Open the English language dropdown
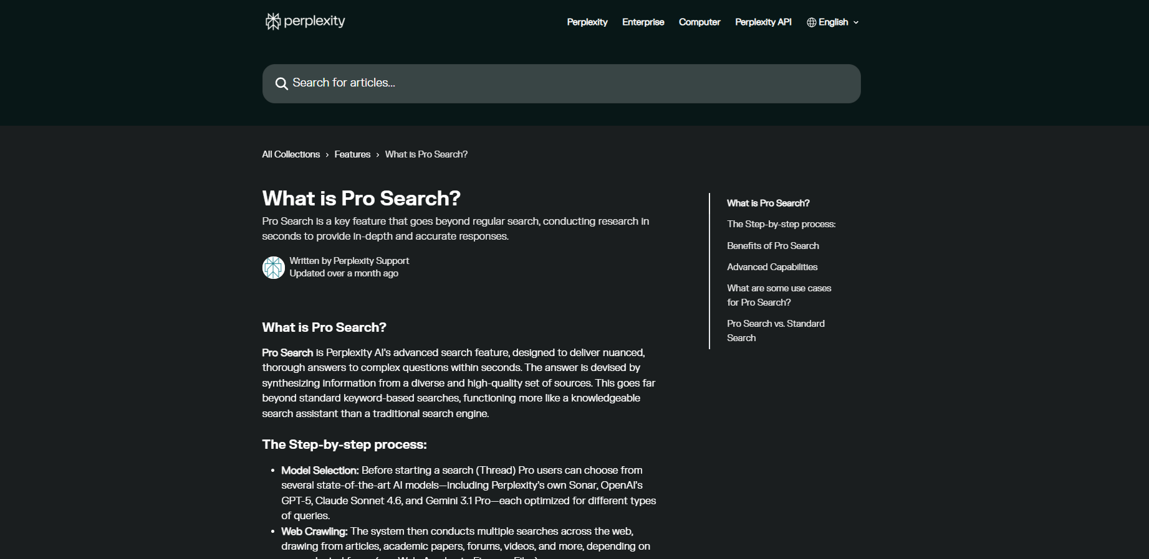Screen dimensions: 1149x559 pyautogui.click(x=833, y=22)
